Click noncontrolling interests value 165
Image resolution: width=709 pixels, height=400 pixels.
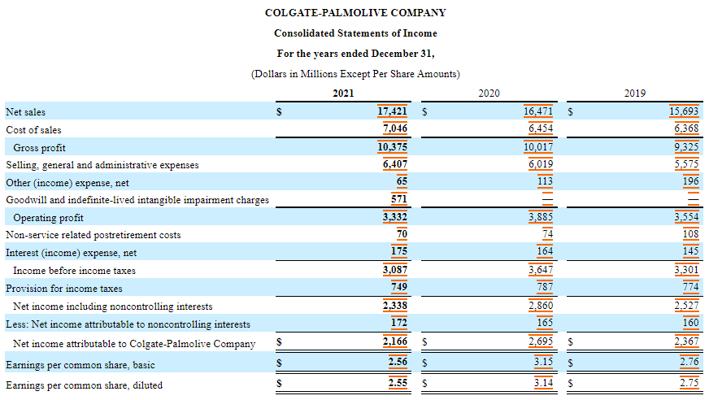pos(545,322)
